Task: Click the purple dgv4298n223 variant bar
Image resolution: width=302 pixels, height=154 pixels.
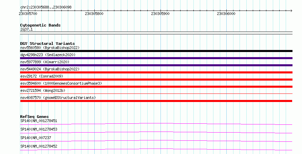Action: click(156, 58)
